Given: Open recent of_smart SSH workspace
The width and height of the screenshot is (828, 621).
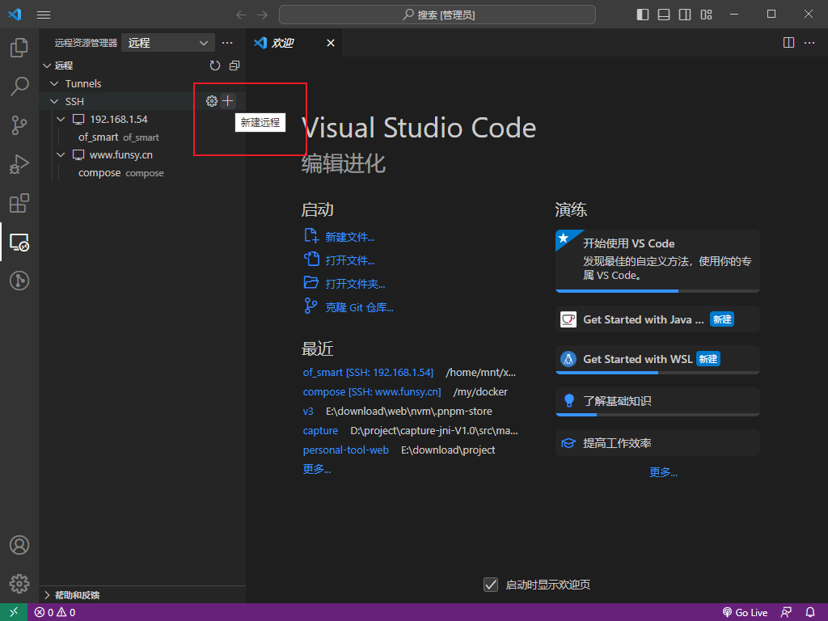Looking at the screenshot, I should 368,372.
